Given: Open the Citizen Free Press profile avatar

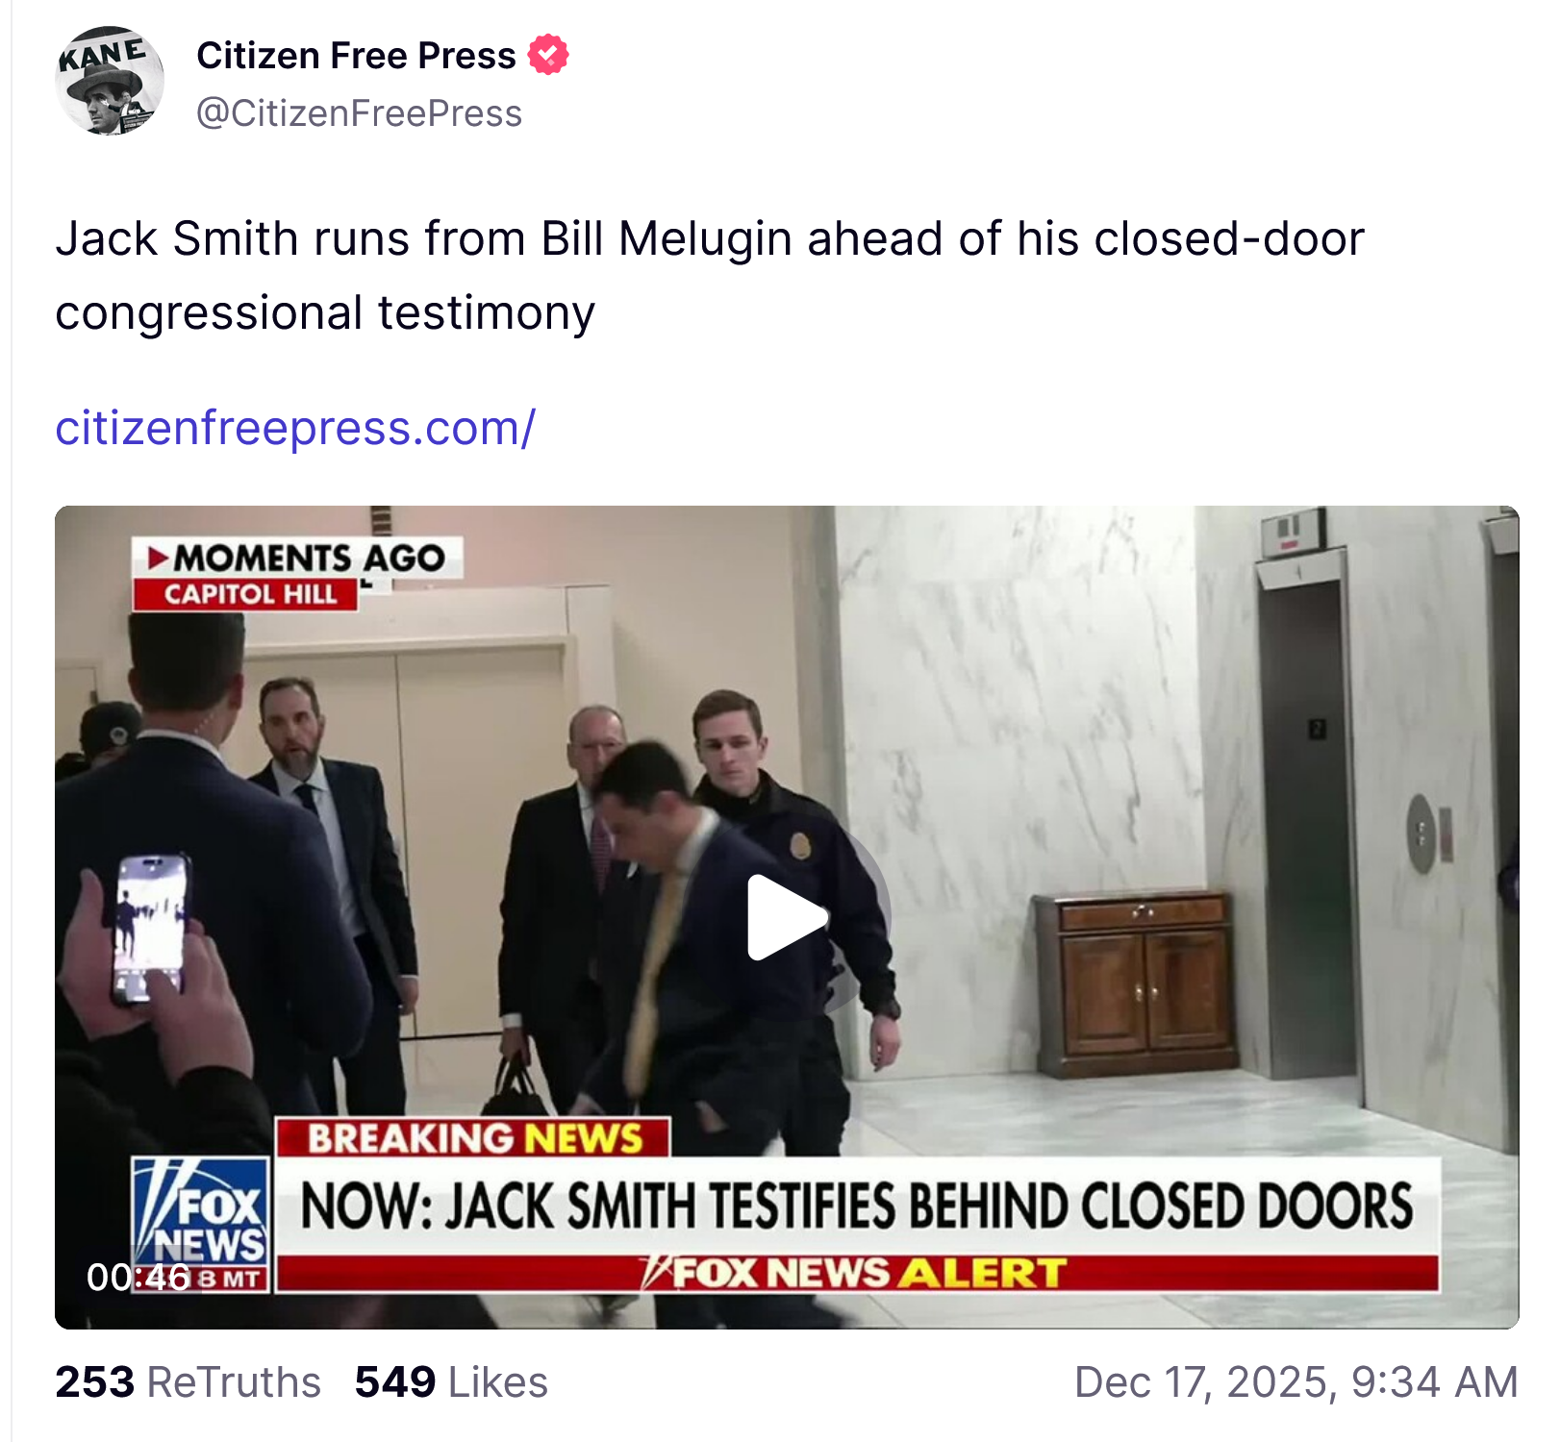Looking at the screenshot, I should (x=110, y=81).
